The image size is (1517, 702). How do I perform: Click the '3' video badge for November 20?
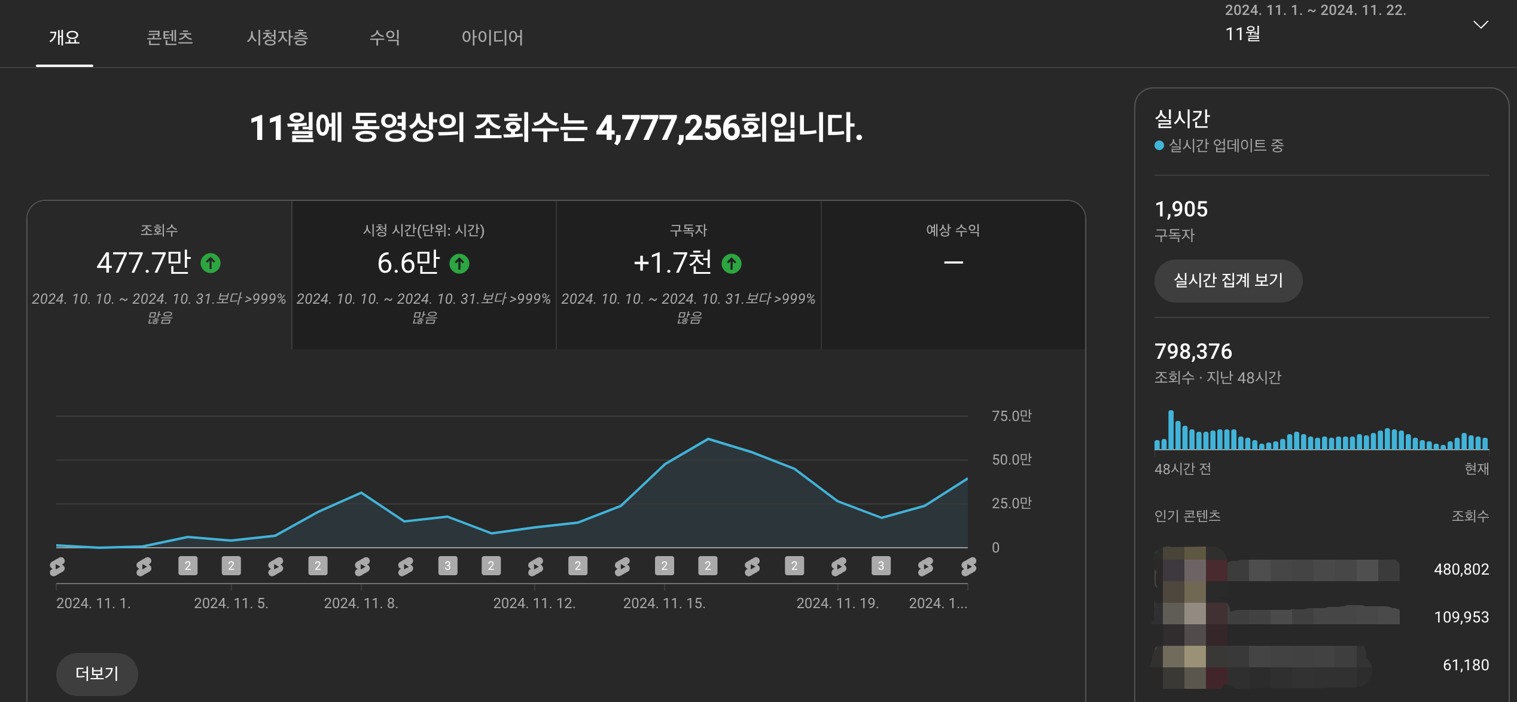click(881, 566)
